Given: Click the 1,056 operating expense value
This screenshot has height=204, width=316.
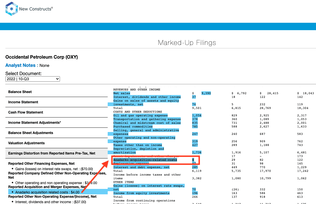Looking at the screenshot, I should tap(197, 116).
